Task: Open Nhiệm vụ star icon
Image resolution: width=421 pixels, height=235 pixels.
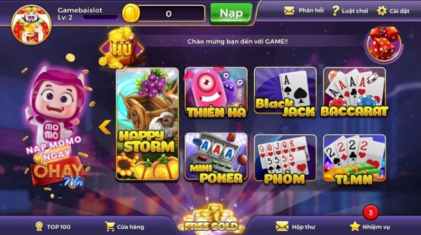Action: click(x=355, y=227)
